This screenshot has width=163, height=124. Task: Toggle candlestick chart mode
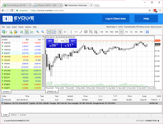(x=27, y=32)
